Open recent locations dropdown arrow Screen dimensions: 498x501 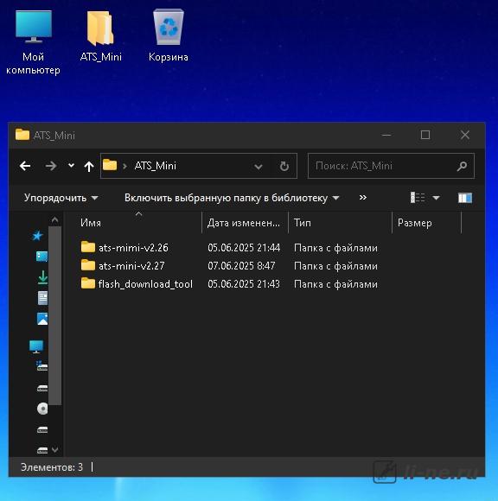tap(71, 166)
